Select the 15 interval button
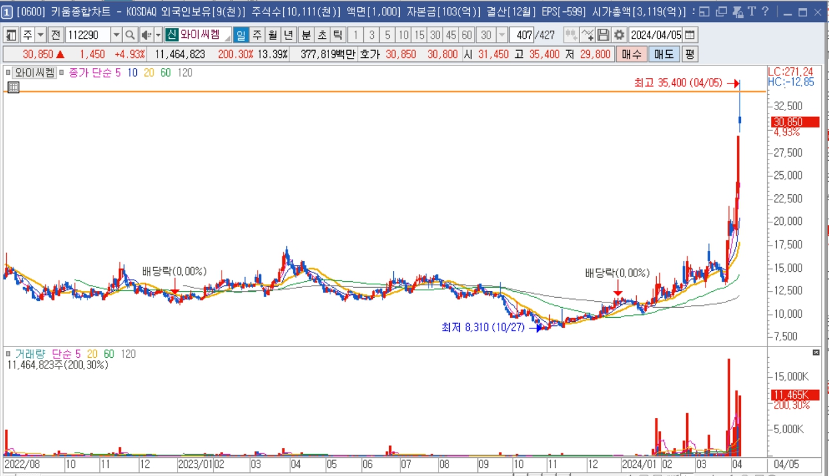This screenshot has height=476, width=829. coord(419,35)
